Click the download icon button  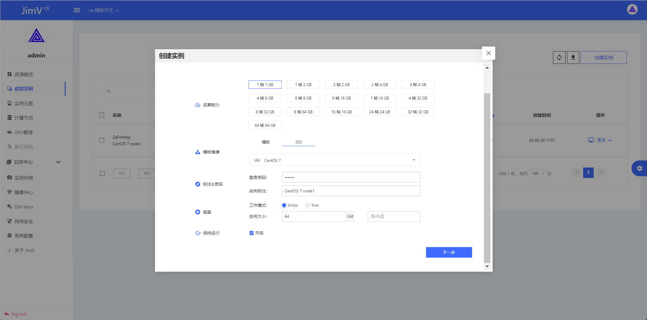click(x=573, y=57)
